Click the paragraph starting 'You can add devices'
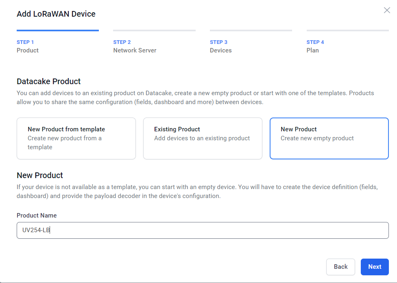Image resolution: width=397 pixels, height=283 pixels. (x=195, y=98)
